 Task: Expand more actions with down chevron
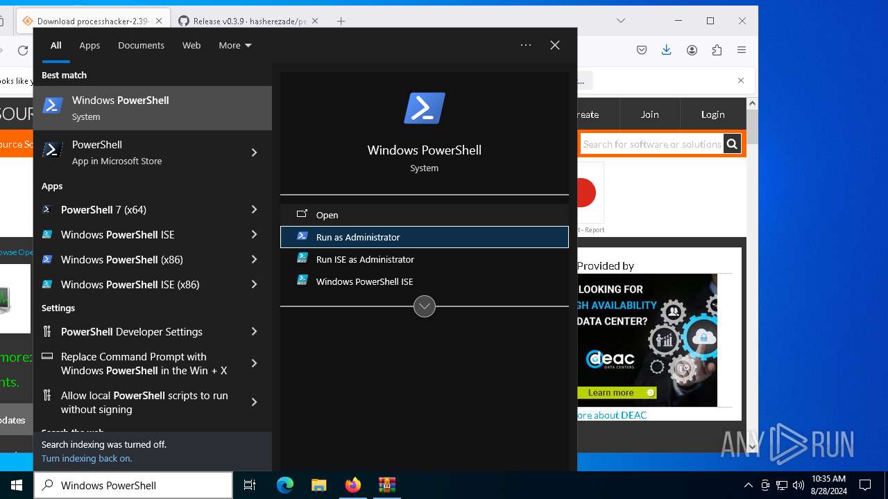point(425,306)
